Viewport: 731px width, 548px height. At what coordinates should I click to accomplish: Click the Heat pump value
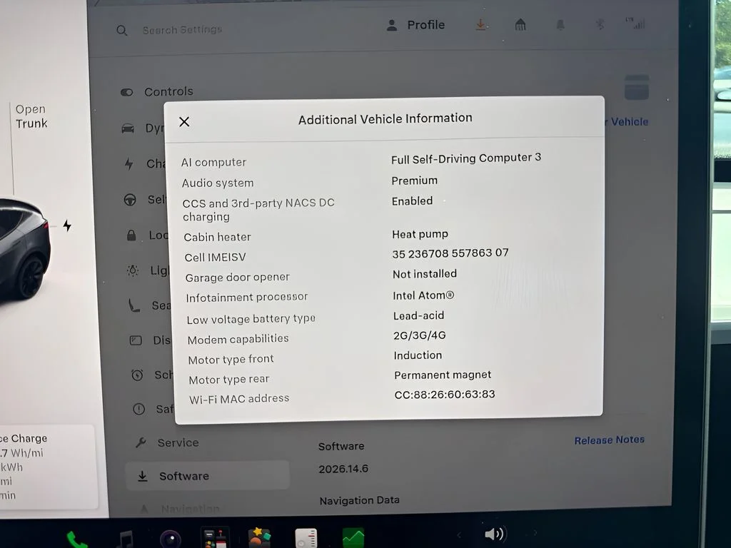pos(420,234)
